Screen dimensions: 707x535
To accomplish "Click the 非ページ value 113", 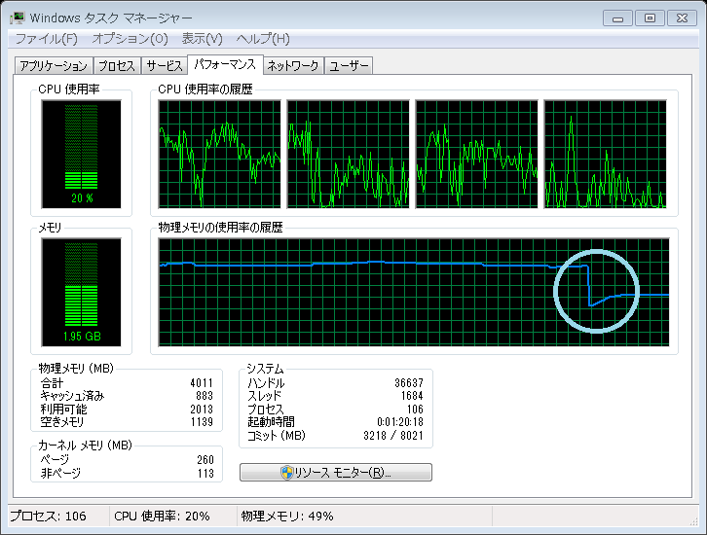I will [205, 474].
